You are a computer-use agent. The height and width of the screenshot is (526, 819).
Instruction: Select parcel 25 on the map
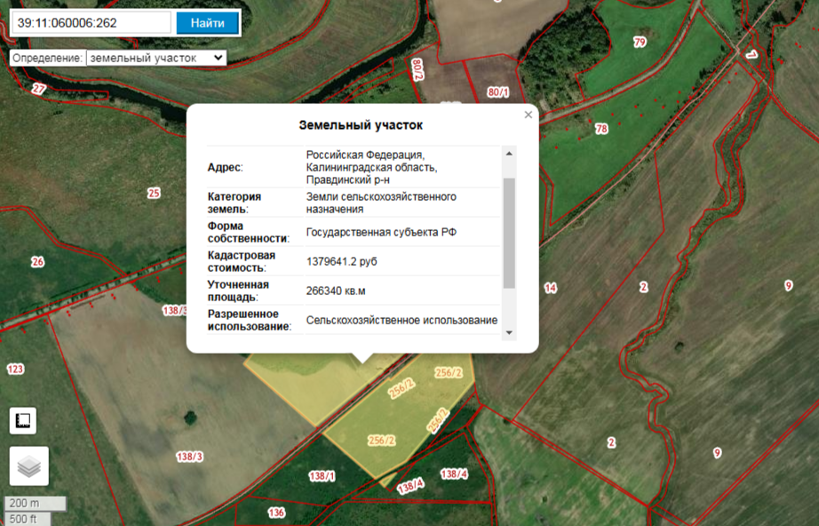[x=154, y=193]
